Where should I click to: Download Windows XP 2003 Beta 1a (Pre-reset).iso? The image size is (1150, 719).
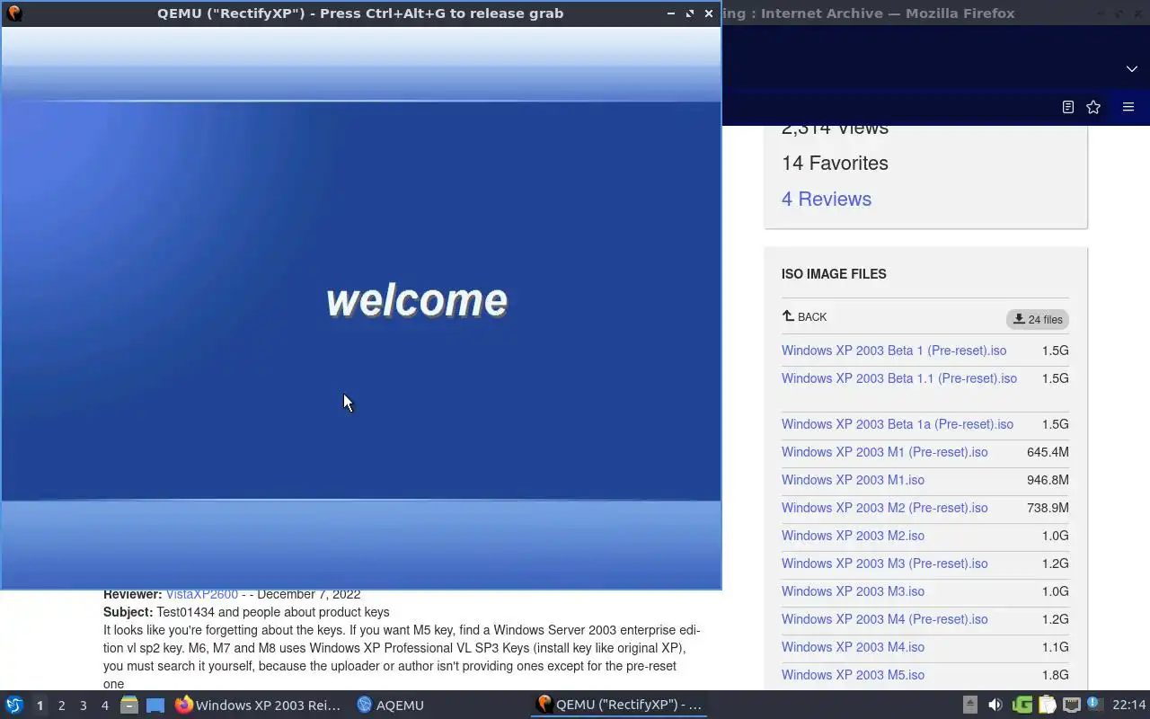click(898, 424)
